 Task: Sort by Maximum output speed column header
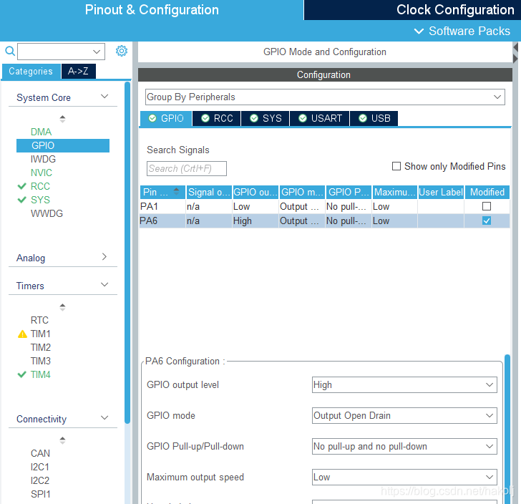coord(395,192)
